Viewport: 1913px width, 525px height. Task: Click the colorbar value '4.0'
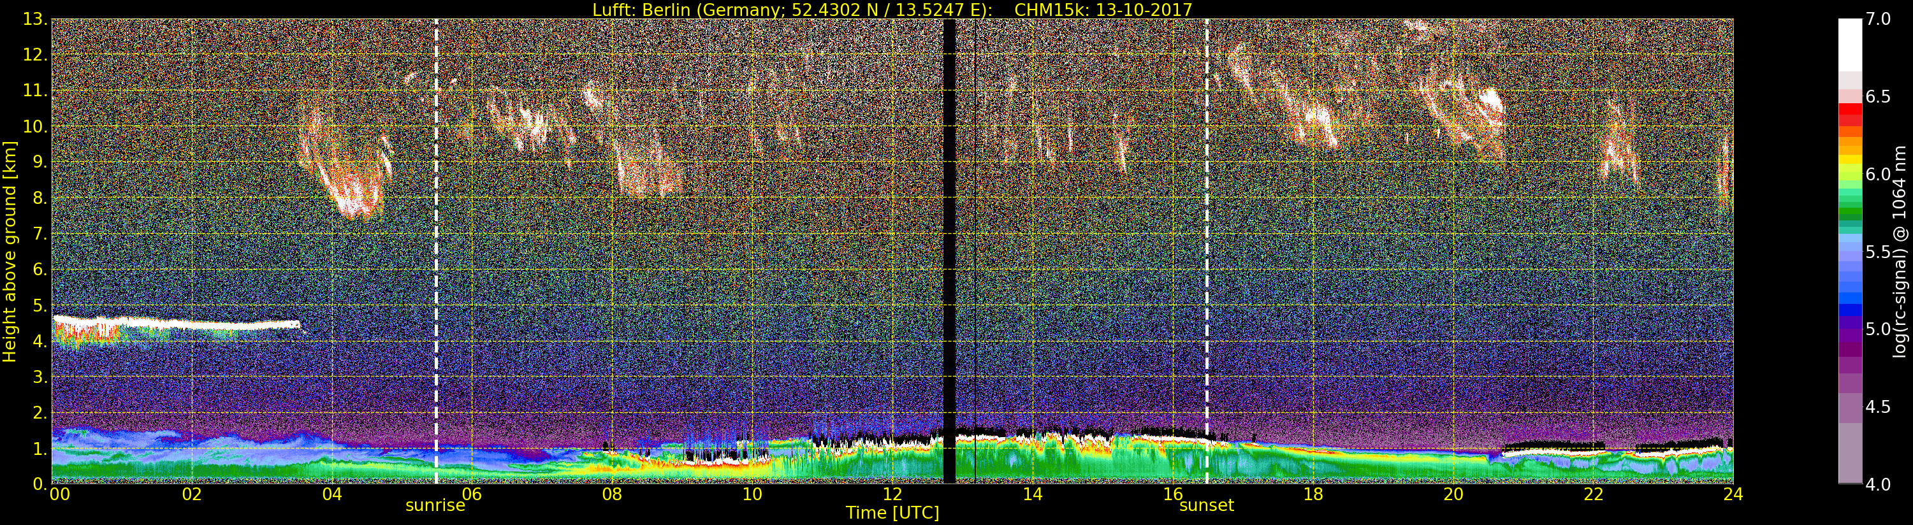point(1878,484)
